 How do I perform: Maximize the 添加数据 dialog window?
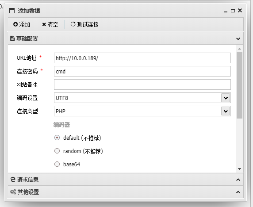coord(233,11)
